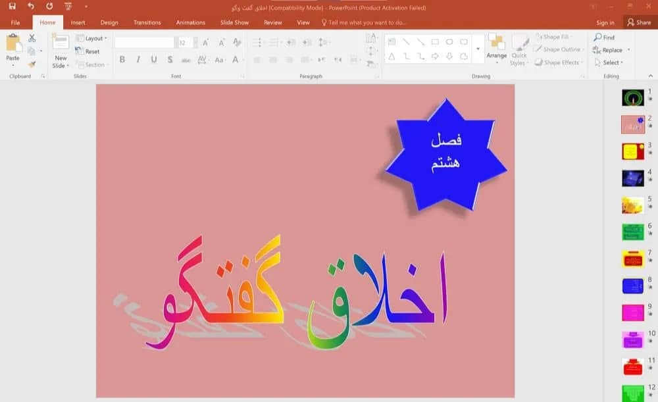Click the font name box
The image size is (658, 402).
(x=144, y=42)
